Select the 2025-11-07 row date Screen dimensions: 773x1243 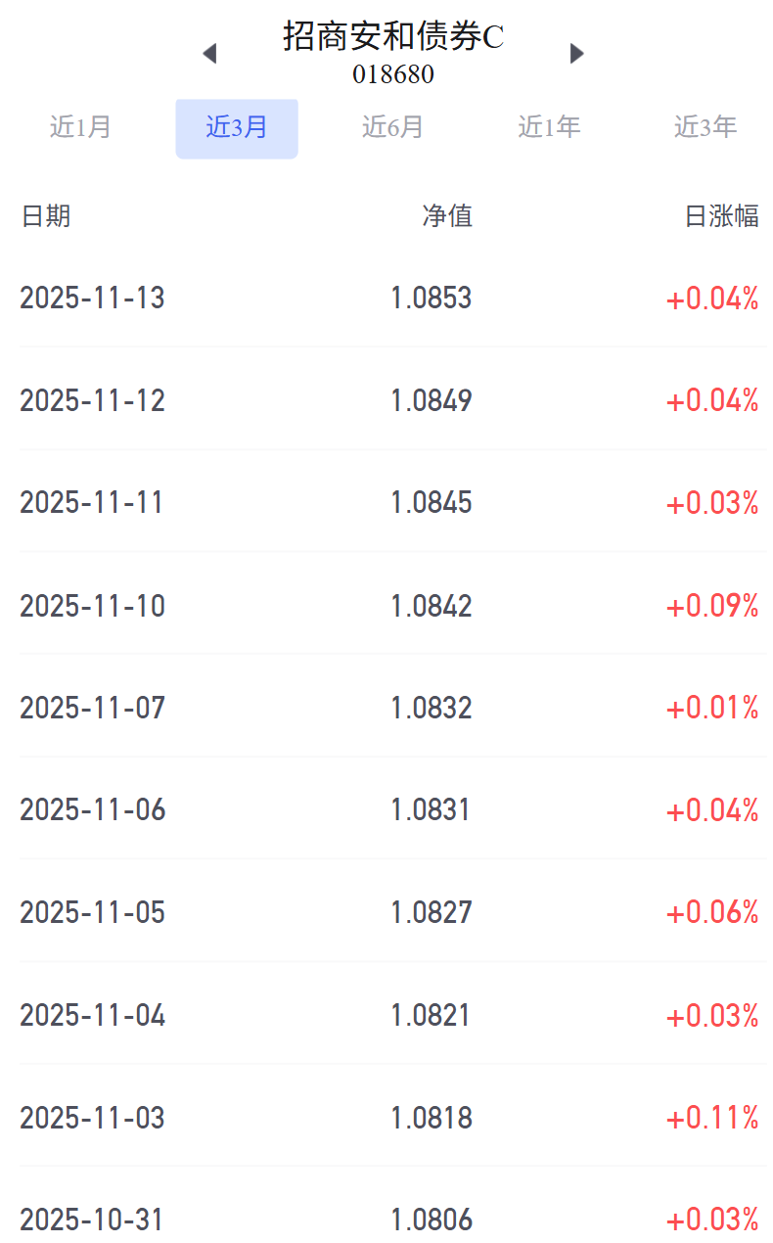click(x=92, y=708)
